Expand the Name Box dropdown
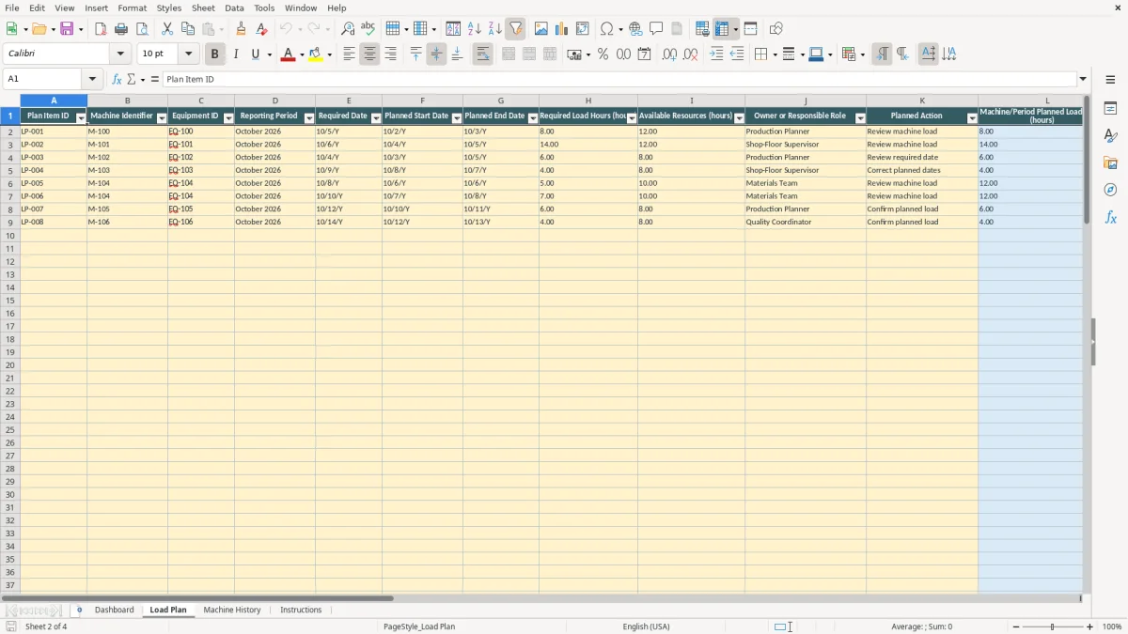Screen dimensions: 1128x634 pyautogui.click(x=92, y=79)
